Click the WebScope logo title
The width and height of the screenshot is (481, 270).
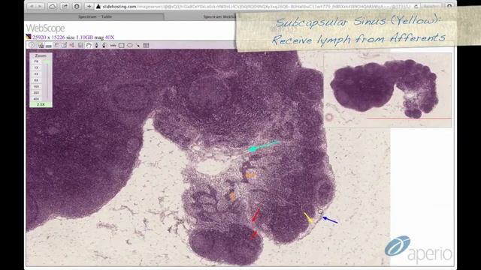(45, 28)
